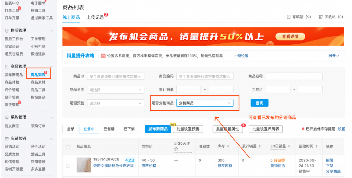
Task: Open the 是否分销商品 dropdown
Action: tap(205, 103)
